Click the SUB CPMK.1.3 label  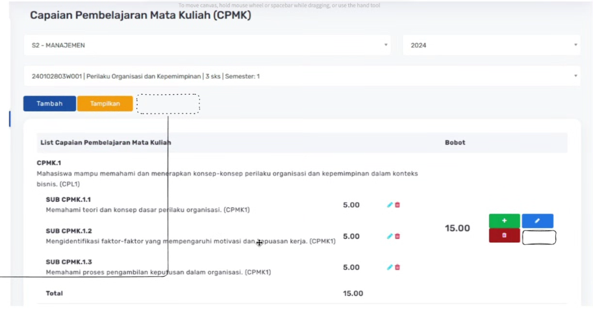click(69, 262)
